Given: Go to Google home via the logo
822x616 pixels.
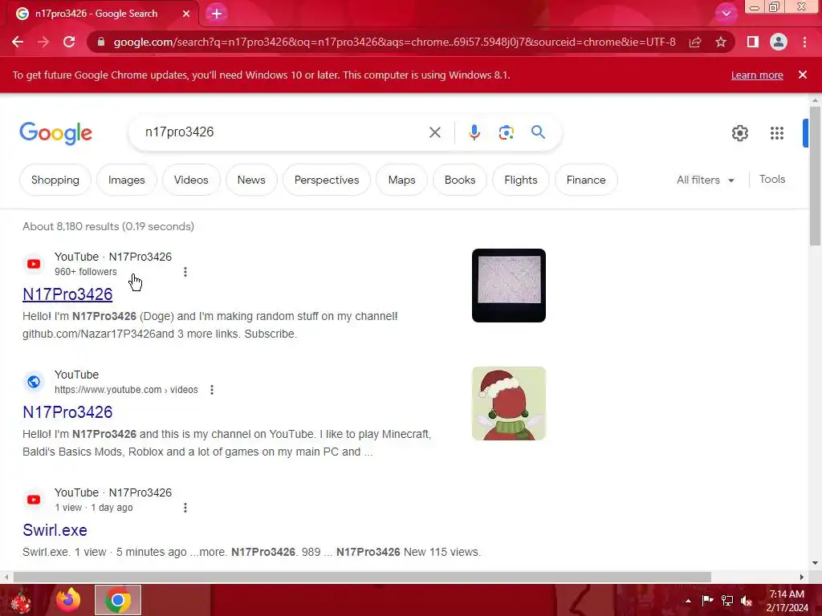Looking at the screenshot, I should tap(55, 133).
